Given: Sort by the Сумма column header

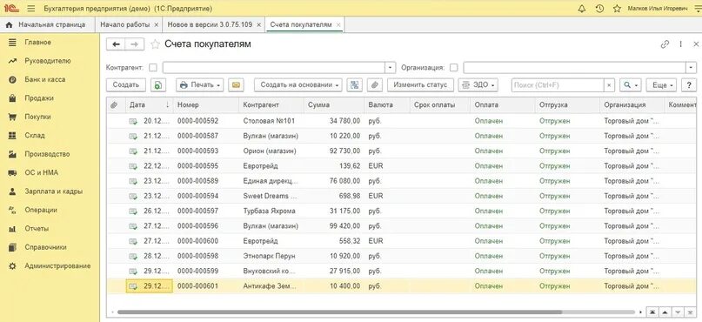Looking at the screenshot, I should pos(334,104).
